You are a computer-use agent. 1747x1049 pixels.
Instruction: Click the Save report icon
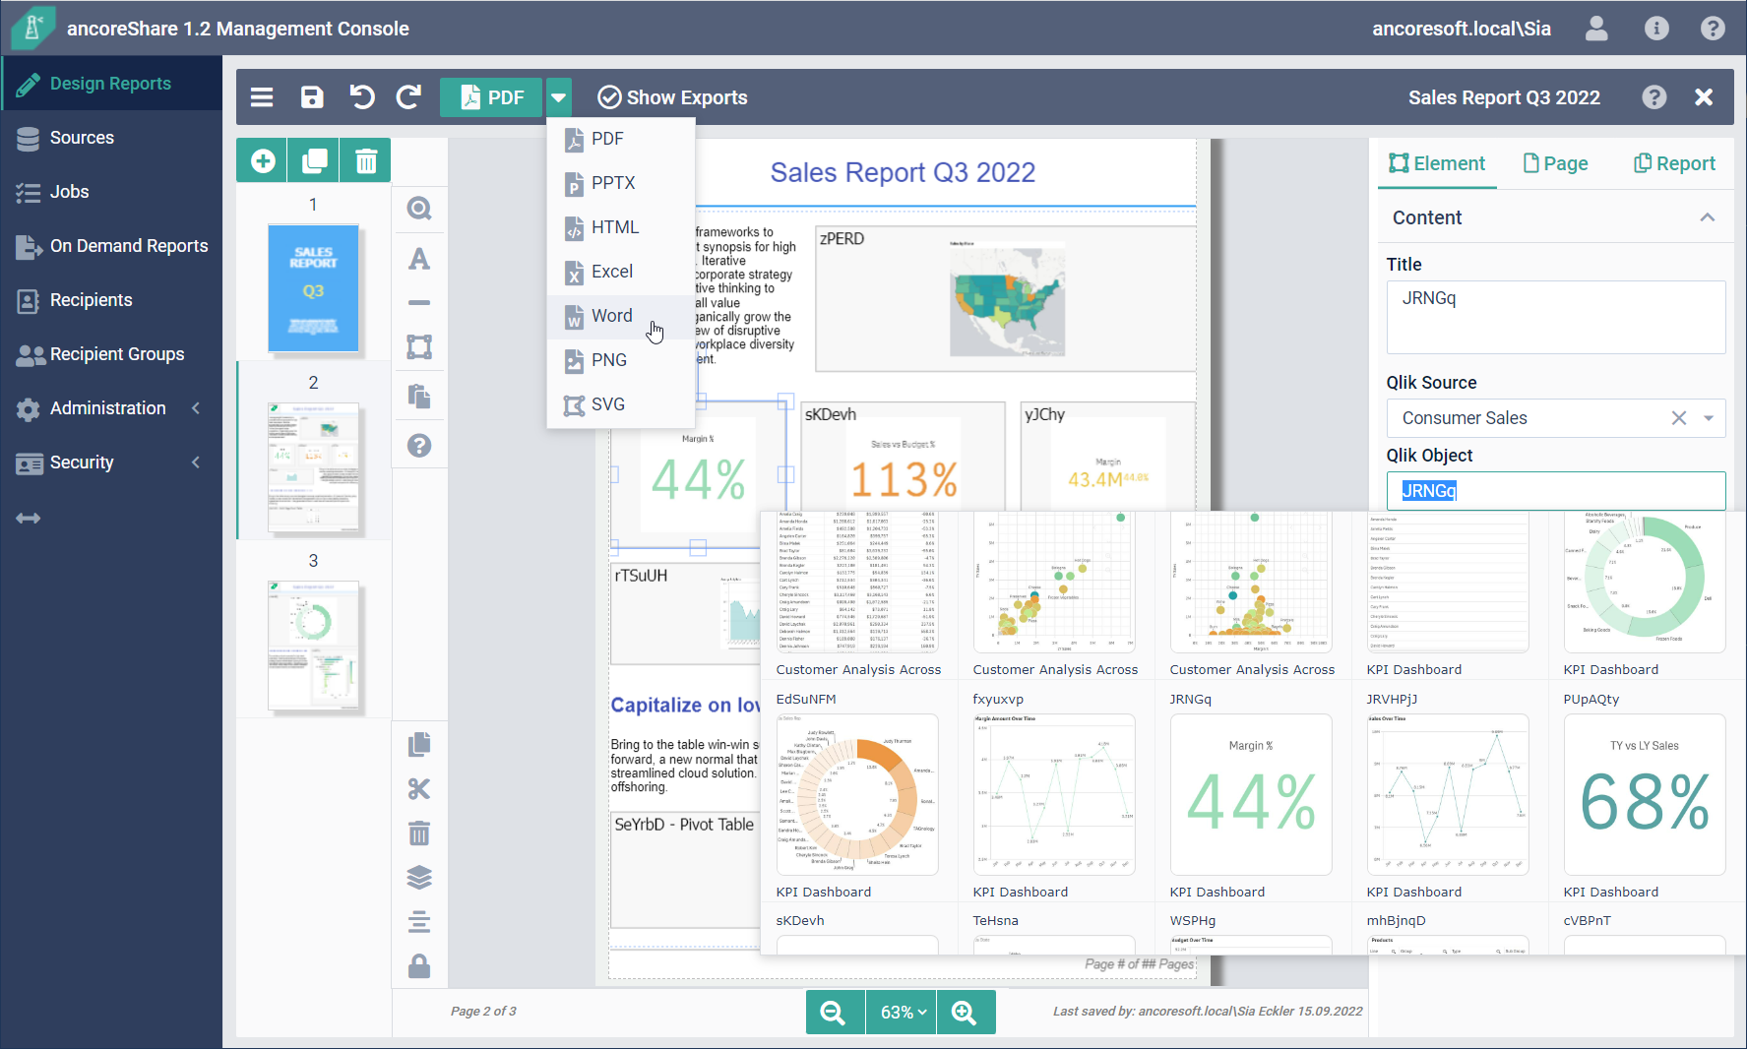tap(312, 97)
